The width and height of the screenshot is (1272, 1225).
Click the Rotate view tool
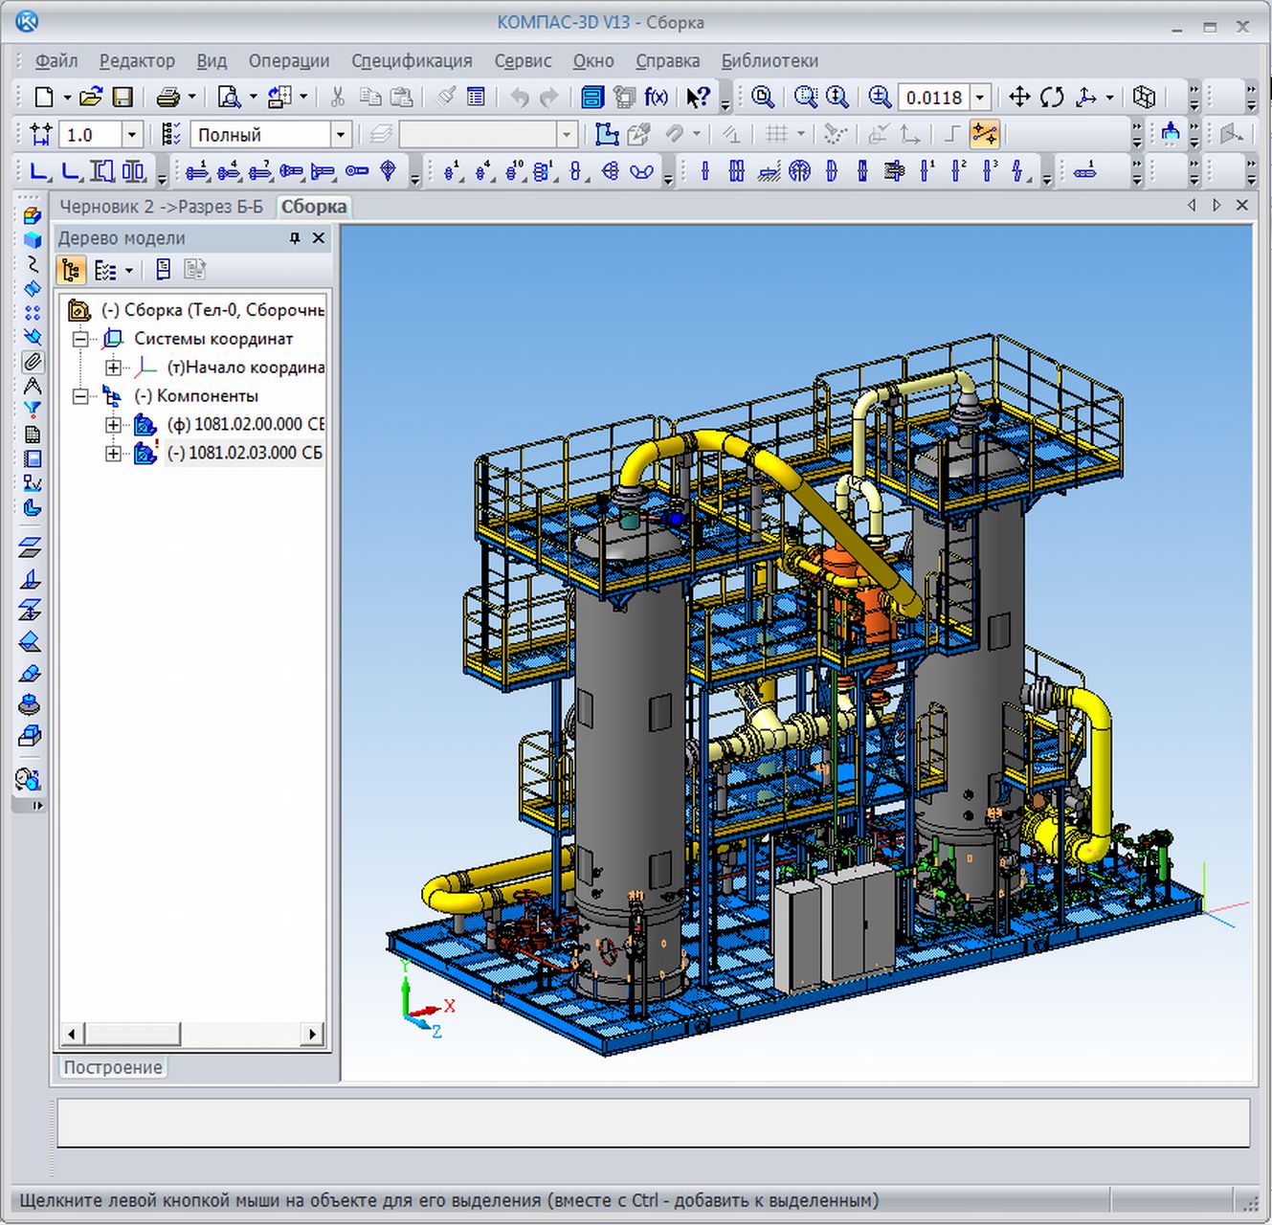coord(1052,97)
